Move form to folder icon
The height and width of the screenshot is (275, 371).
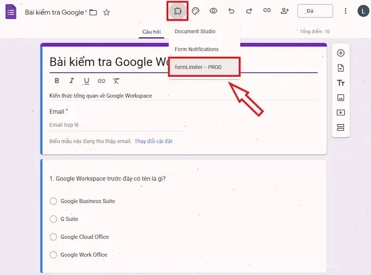click(93, 12)
